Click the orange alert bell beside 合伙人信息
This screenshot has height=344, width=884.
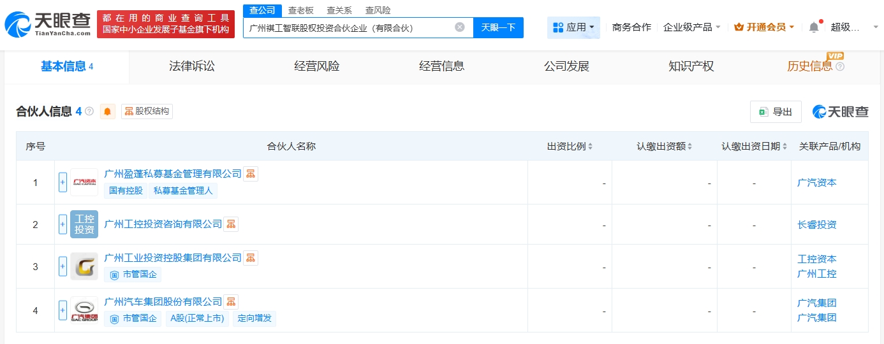[108, 111]
